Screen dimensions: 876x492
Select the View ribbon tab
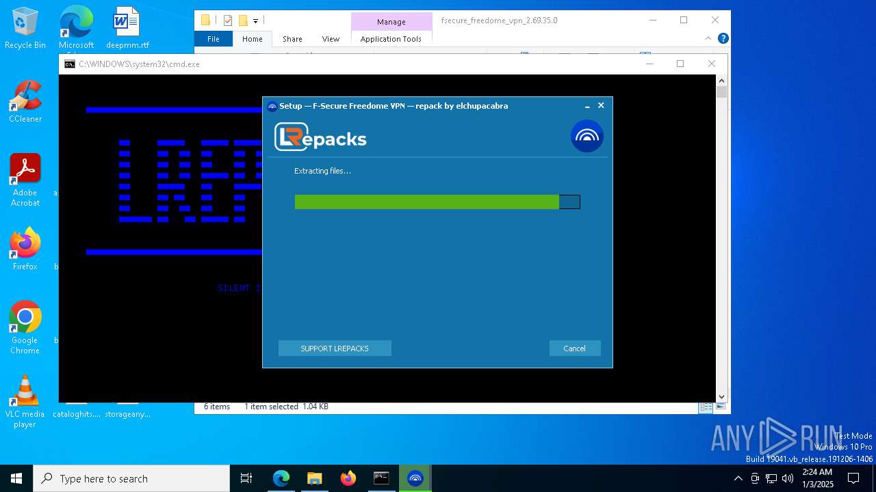331,39
